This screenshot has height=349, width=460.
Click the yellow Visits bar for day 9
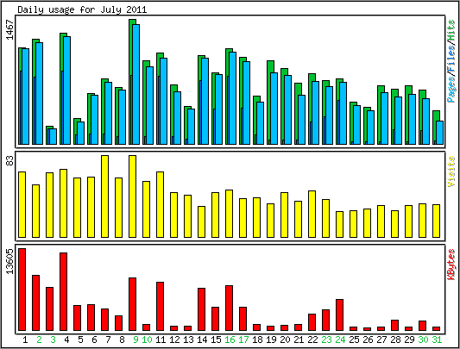click(132, 196)
